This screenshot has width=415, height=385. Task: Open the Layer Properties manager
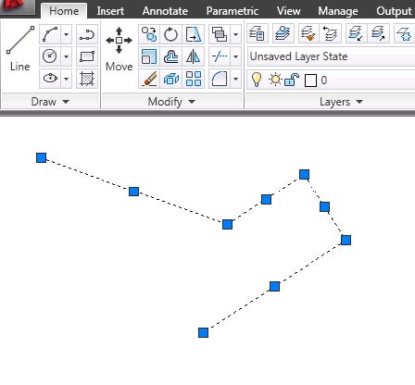tap(257, 33)
